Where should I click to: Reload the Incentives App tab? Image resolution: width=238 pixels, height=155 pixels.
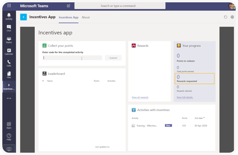(x=226, y=17)
